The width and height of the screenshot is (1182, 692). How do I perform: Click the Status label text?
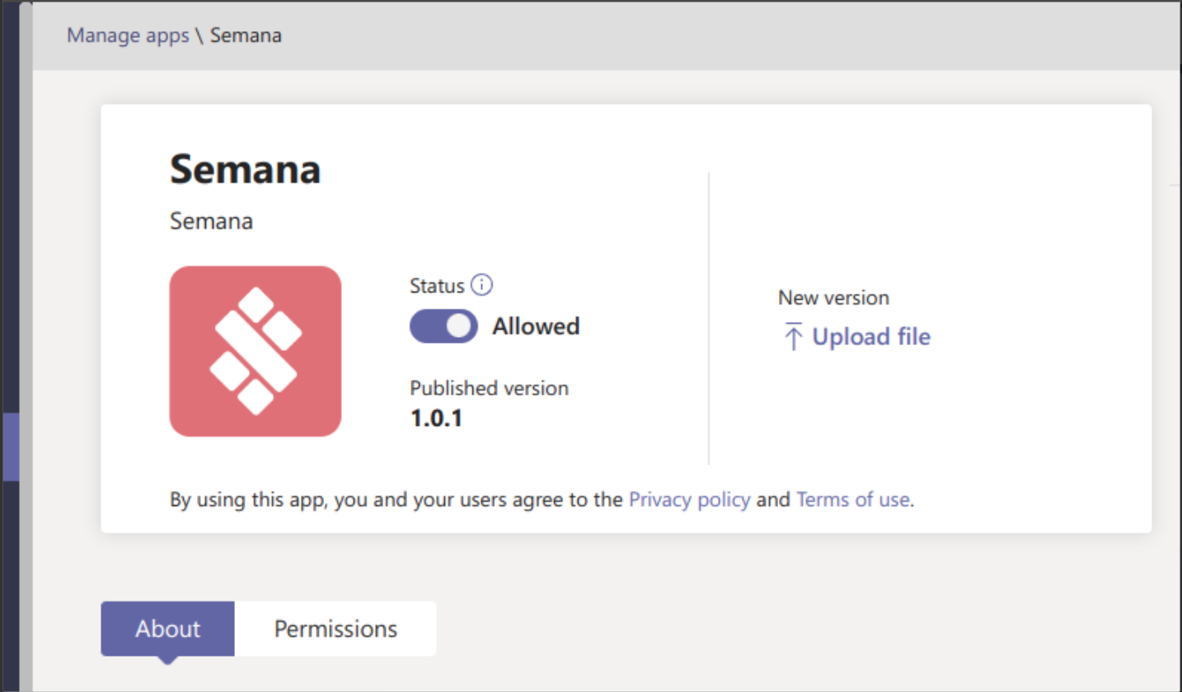[x=437, y=286]
